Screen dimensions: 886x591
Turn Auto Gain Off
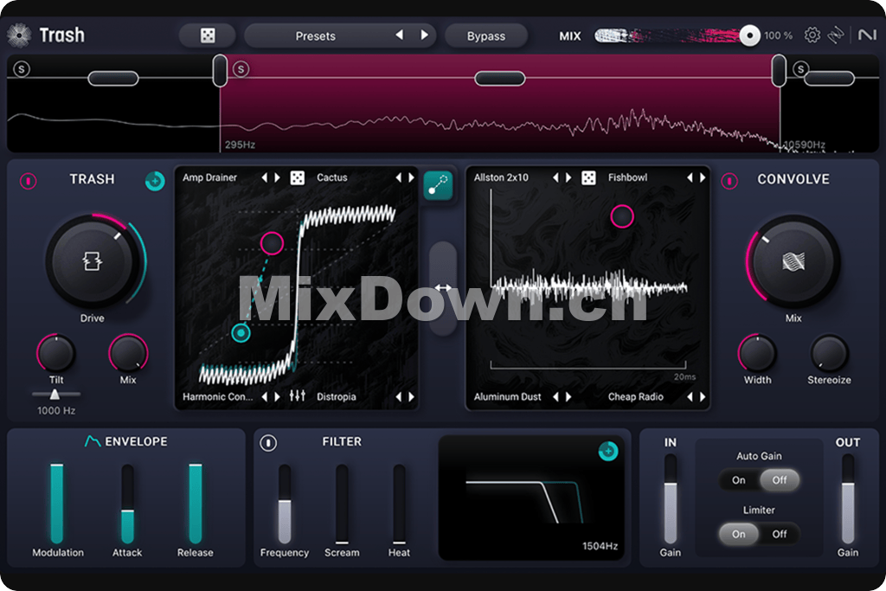(x=780, y=480)
